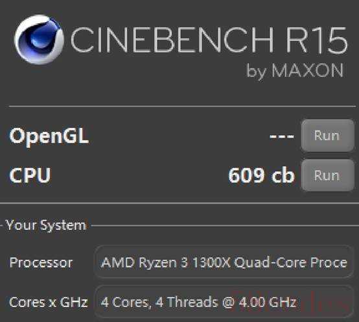The height and width of the screenshot is (322, 359).
Task: Click the R15 version text
Action: (x=317, y=40)
